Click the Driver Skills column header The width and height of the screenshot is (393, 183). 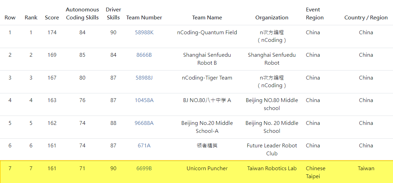[113, 13]
